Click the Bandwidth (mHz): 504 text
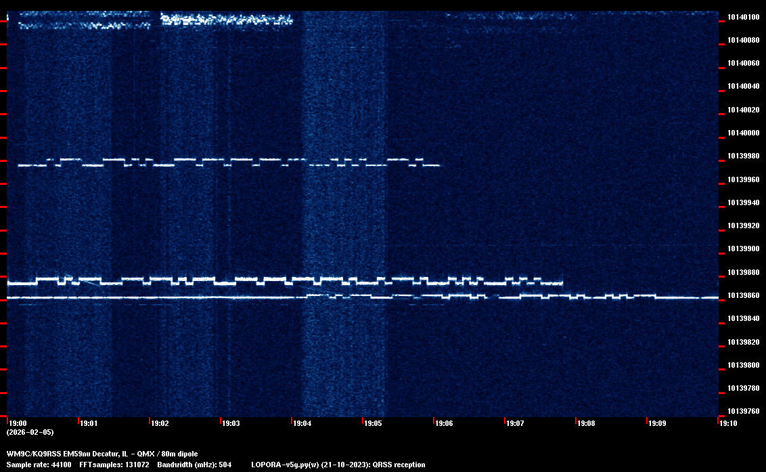This screenshot has width=766, height=472. (194, 465)
